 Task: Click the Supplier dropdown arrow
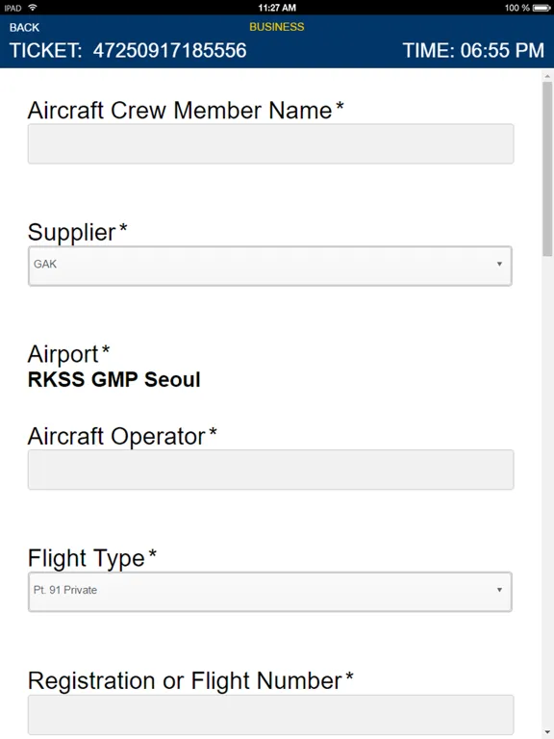coord(499,264)
